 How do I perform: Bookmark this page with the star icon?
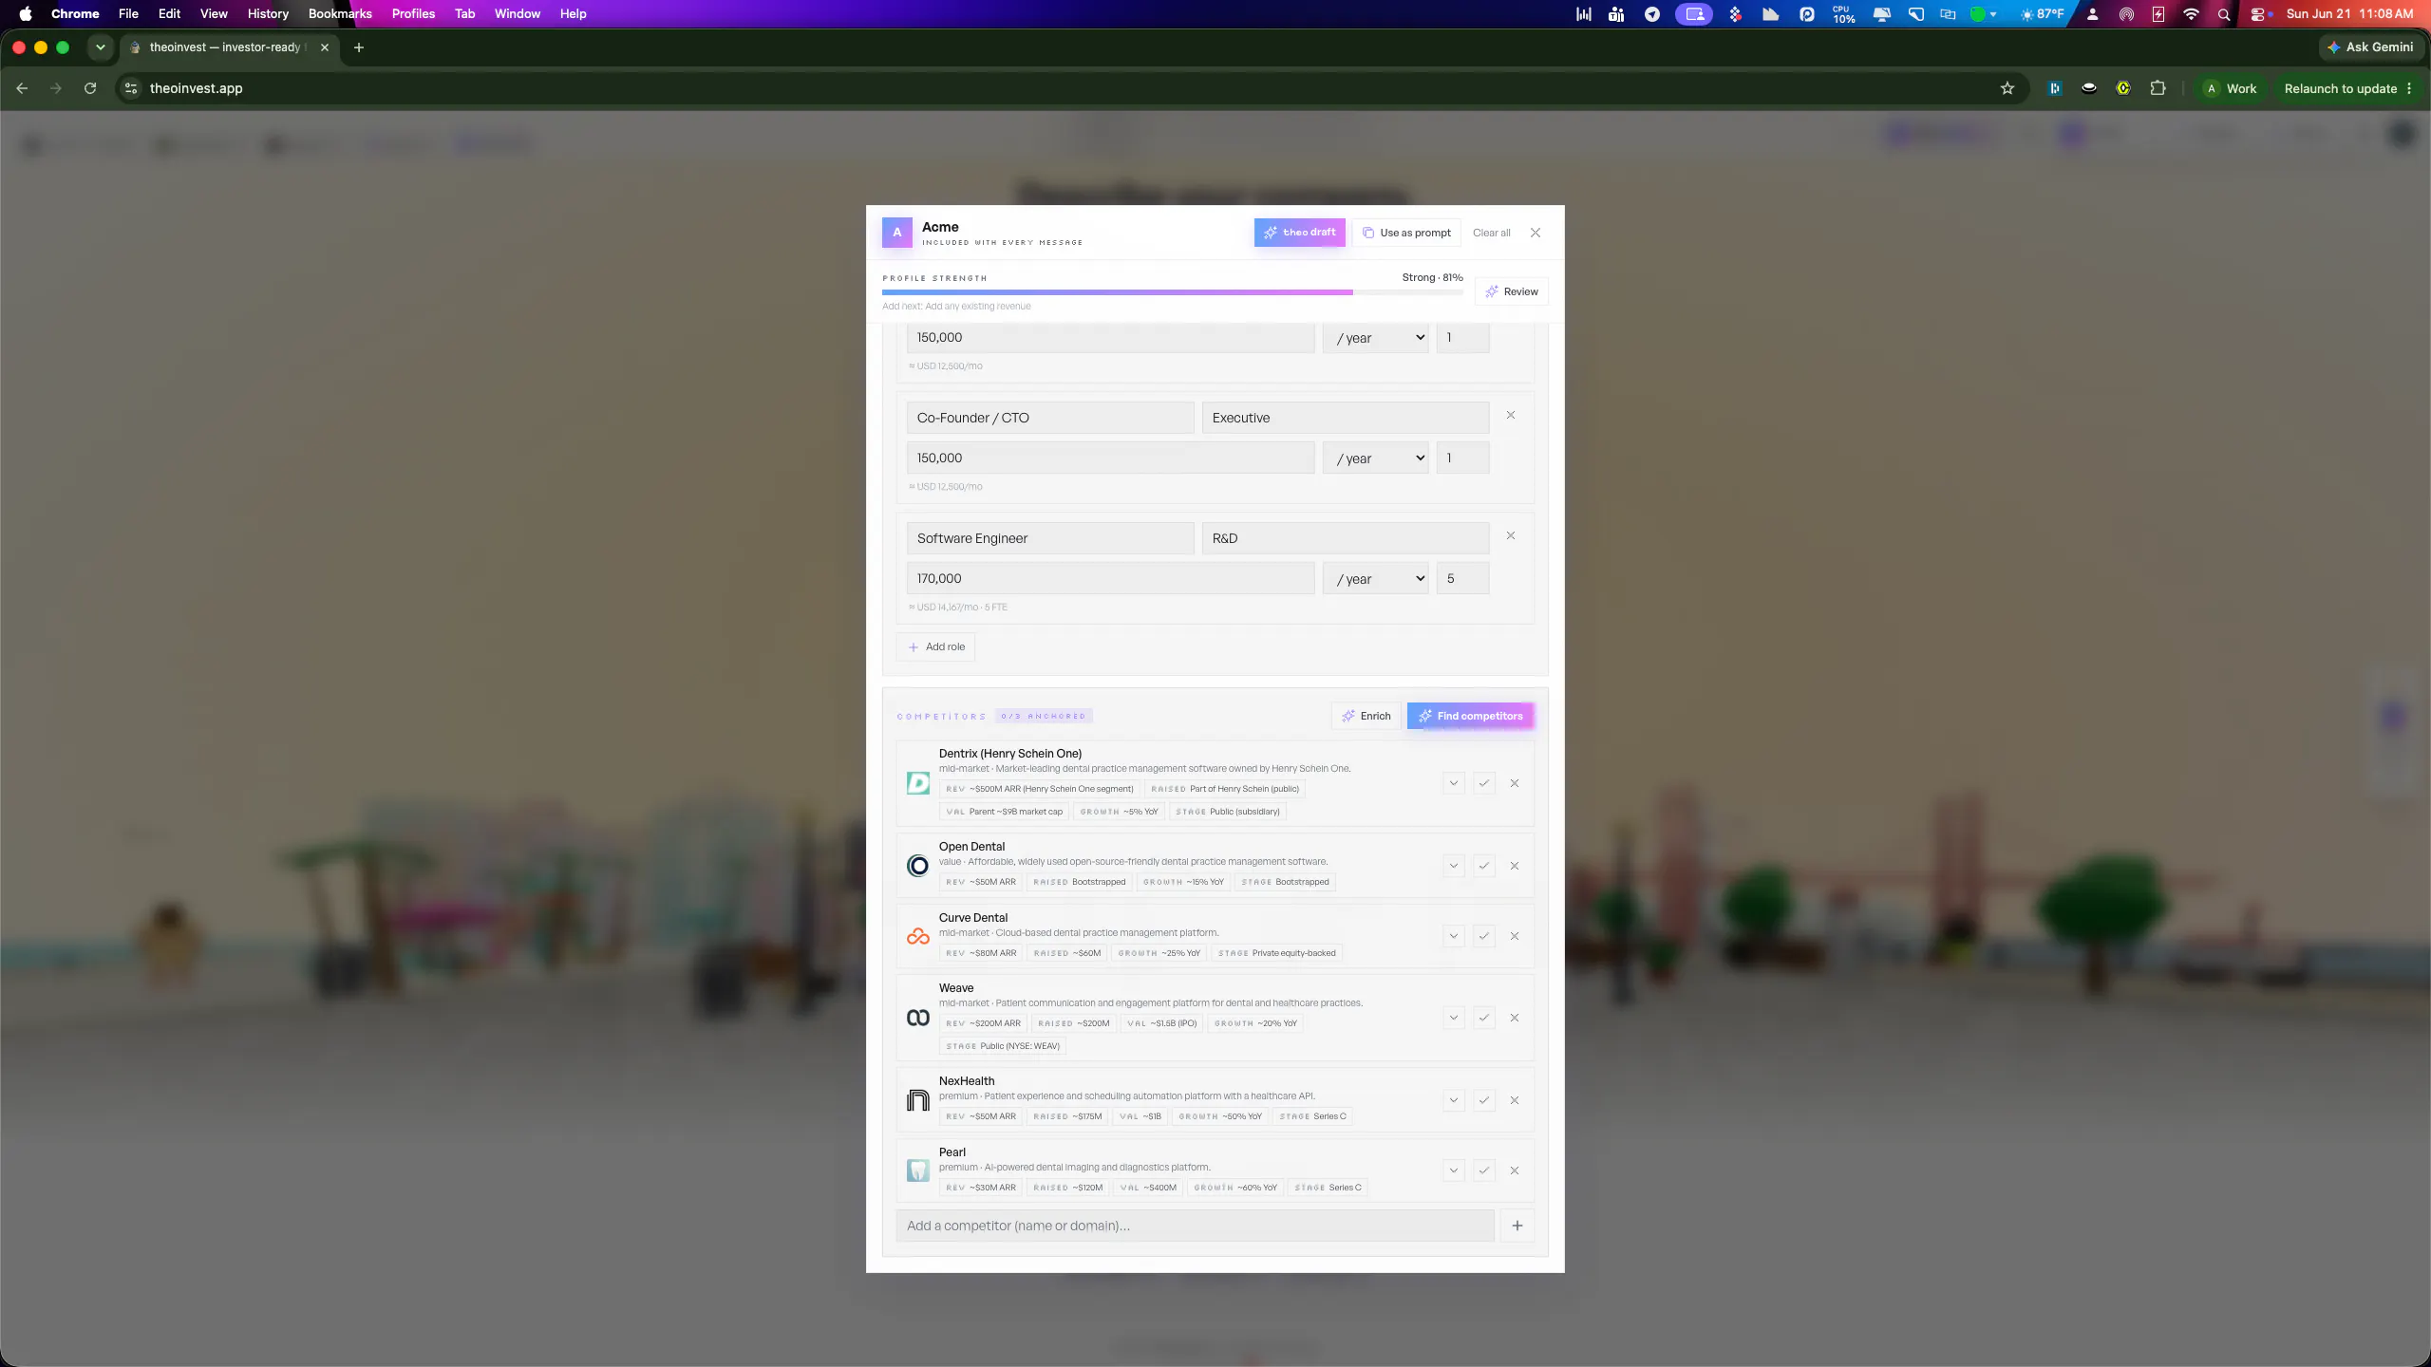tap(2007, 88)
